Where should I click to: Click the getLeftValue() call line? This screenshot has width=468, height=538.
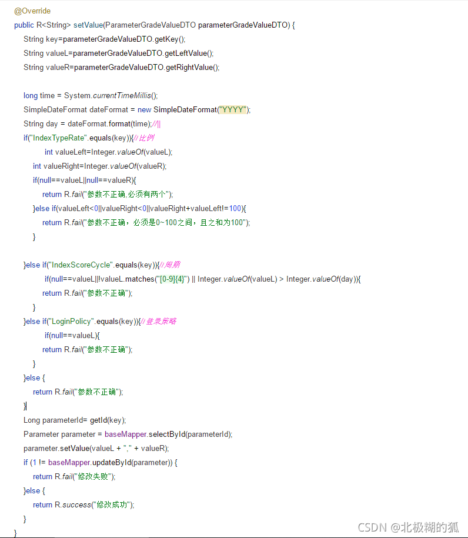(118, 53)
